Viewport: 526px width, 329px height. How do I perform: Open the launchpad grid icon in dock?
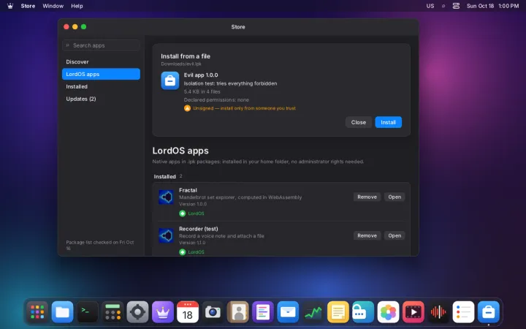tap(37, 312)
